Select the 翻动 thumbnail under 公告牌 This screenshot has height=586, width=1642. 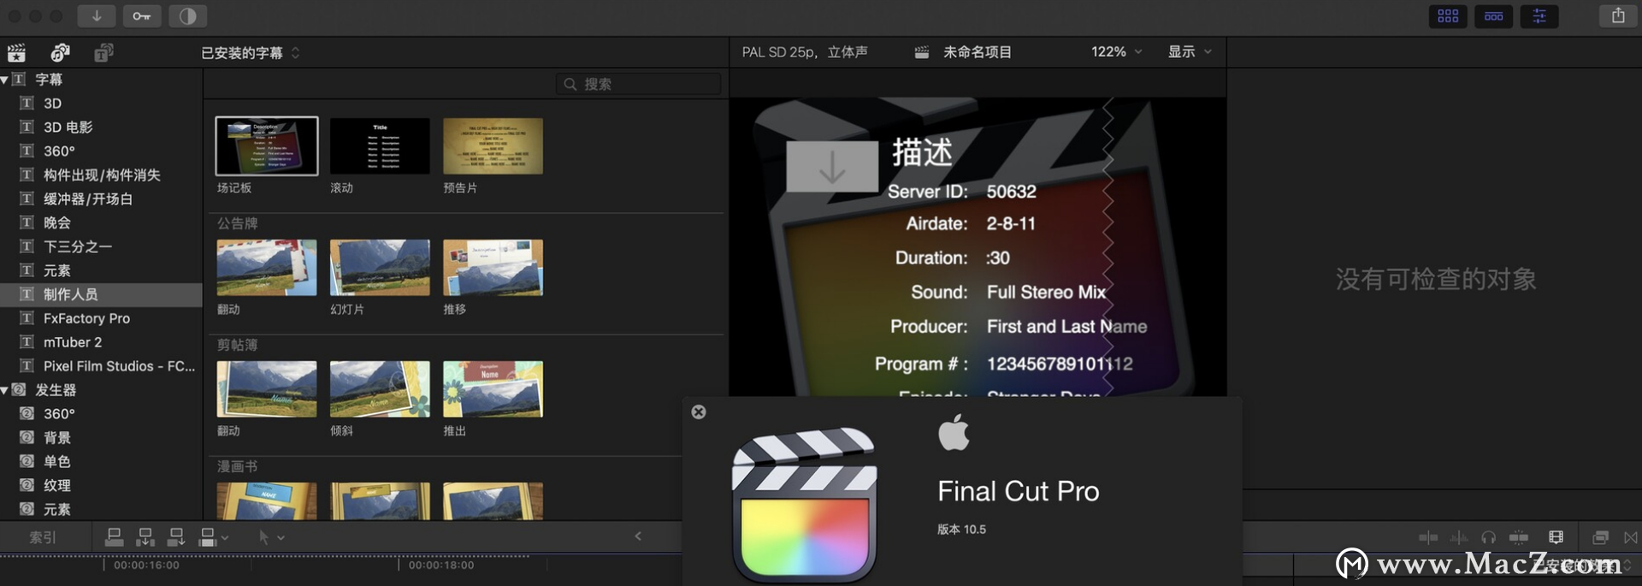tap(267, 268)
